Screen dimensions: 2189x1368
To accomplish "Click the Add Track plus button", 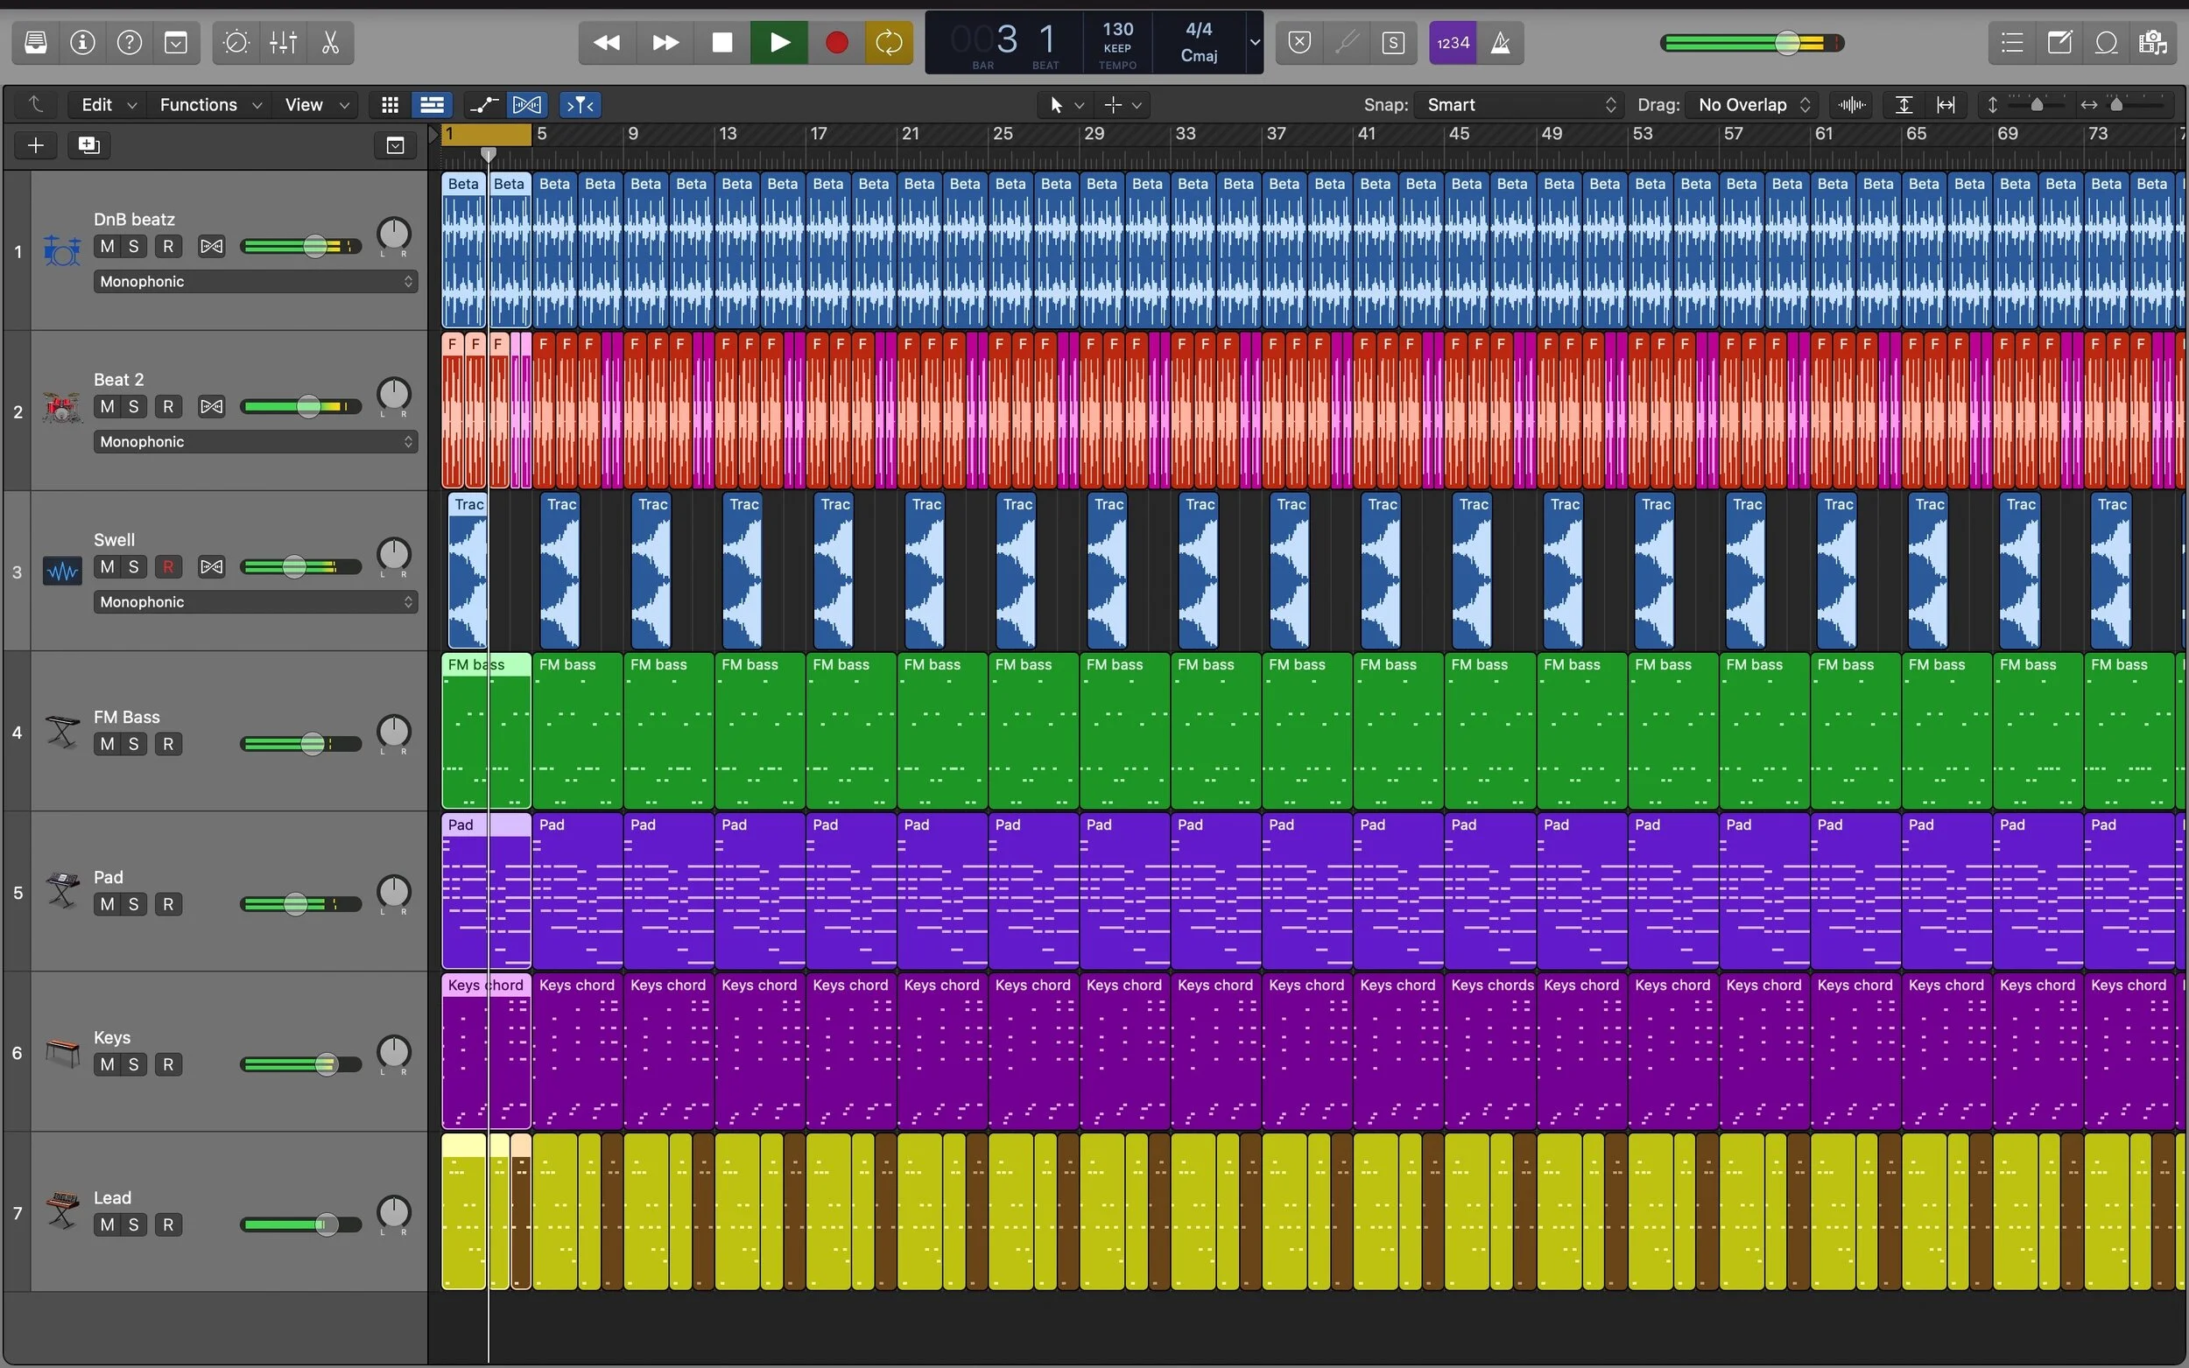I will tap(35, 144).
